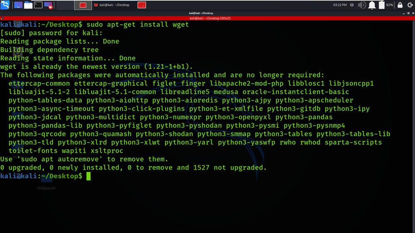This screenshot has height=233, width=415.
Task: Click the package name 'ettercap-graphical'
Action: [111, 83]
